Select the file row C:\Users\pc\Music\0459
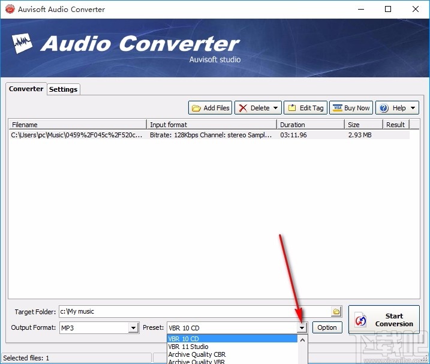This screenshot has height=364, width=430. coord(209,135)
